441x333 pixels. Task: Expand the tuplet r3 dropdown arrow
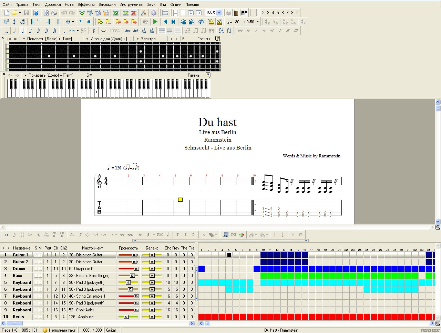coord(78,31)
